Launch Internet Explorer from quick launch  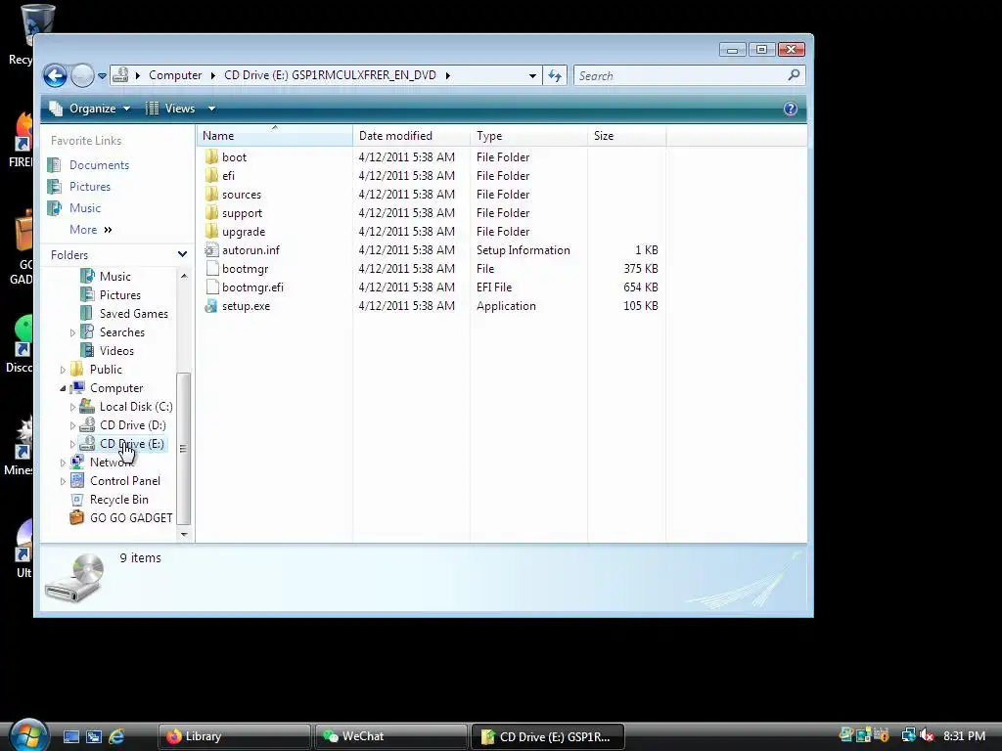[117, 736]
